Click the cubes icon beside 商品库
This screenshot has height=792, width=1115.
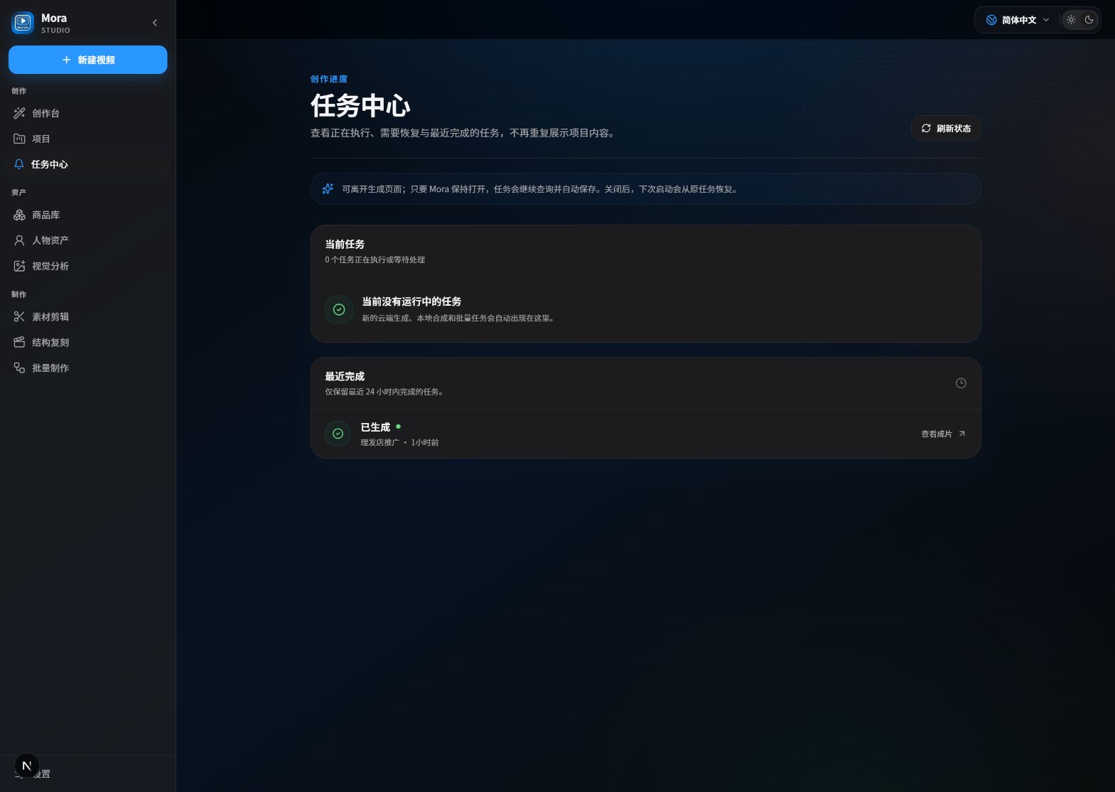(x=19, y=215)
